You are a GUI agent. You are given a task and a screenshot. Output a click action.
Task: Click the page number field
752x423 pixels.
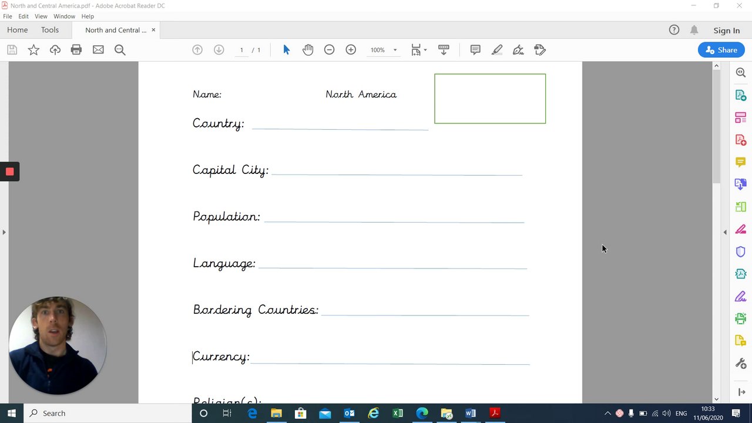click(241, 50)
